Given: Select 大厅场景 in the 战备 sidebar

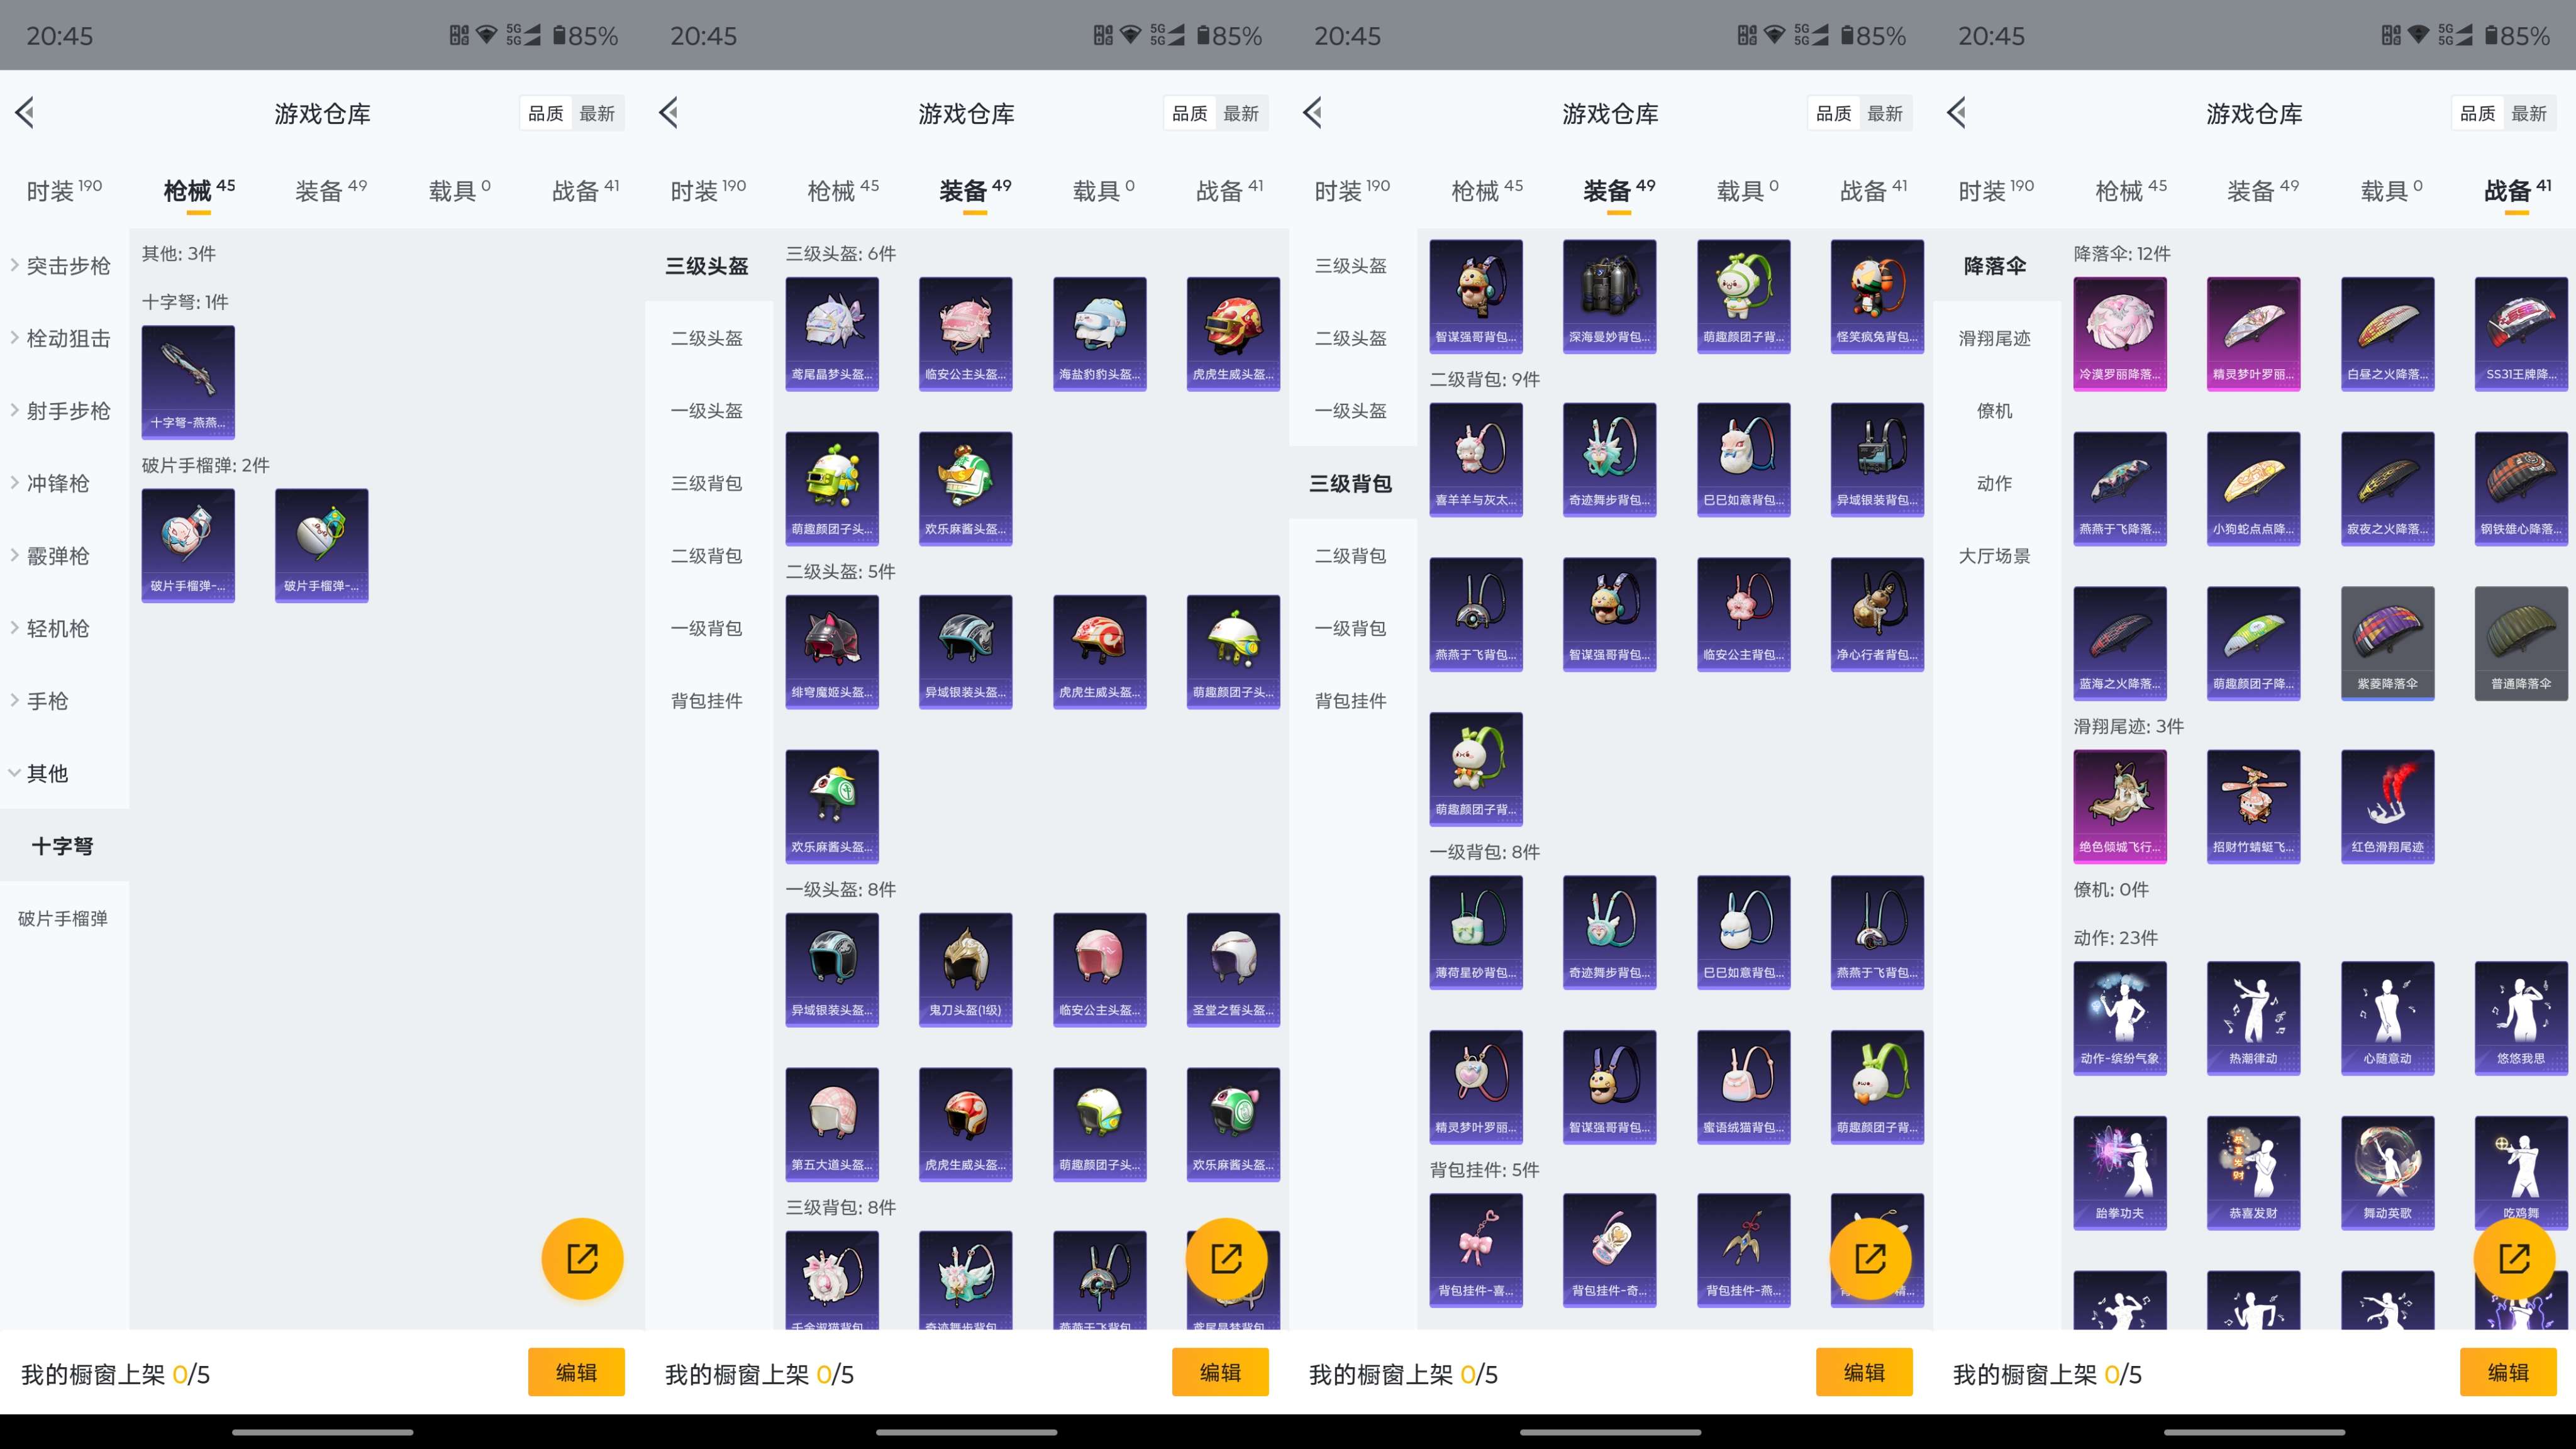Looking at the screenshot, I should click(x=1996, y=556).
